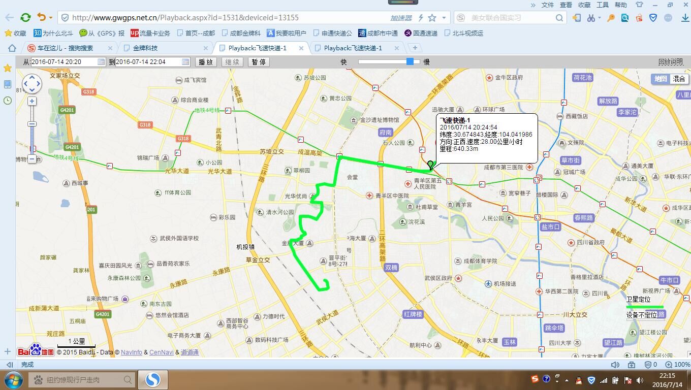The height and width of the screenshot is (390, 691).
Task: Open the start date calendar picker
Action: click(101, 62)
